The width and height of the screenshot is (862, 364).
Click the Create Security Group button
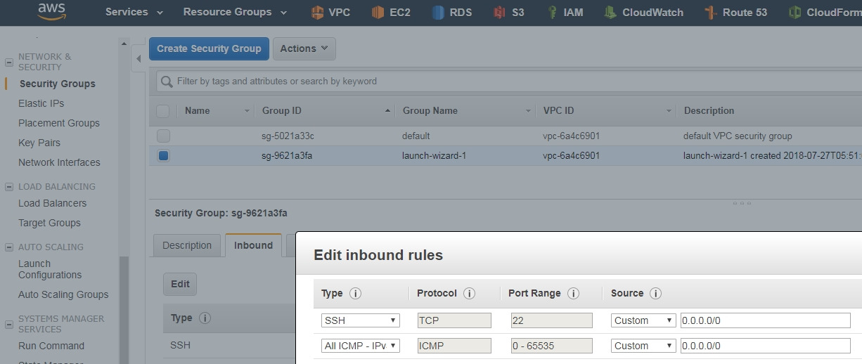209,48
